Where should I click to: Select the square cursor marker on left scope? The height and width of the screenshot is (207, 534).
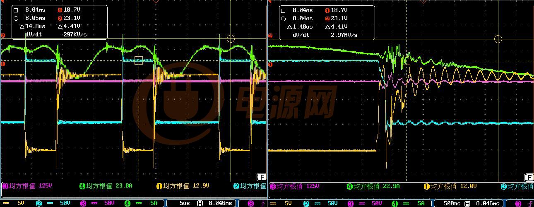pos(139,60)
